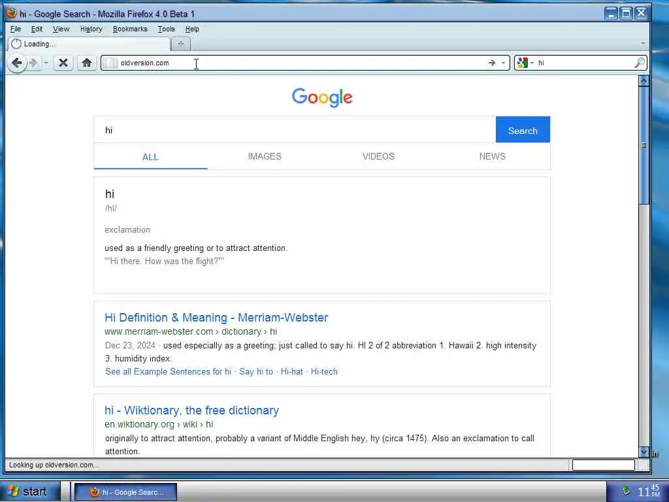
Task: Stop page loading with the X button
Action: click(x=63, y=63)
